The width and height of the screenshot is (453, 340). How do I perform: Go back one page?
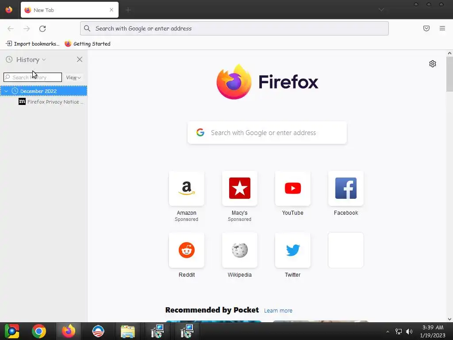pos(11,28)
